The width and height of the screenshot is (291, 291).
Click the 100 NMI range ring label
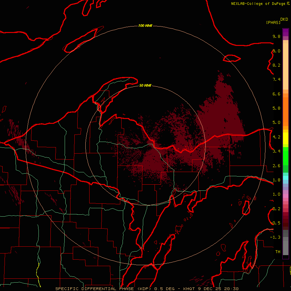(145, 26)
